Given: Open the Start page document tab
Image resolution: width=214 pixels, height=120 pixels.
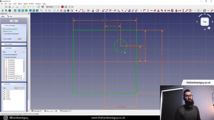Looking at the screenshot, I should (36, 111).
